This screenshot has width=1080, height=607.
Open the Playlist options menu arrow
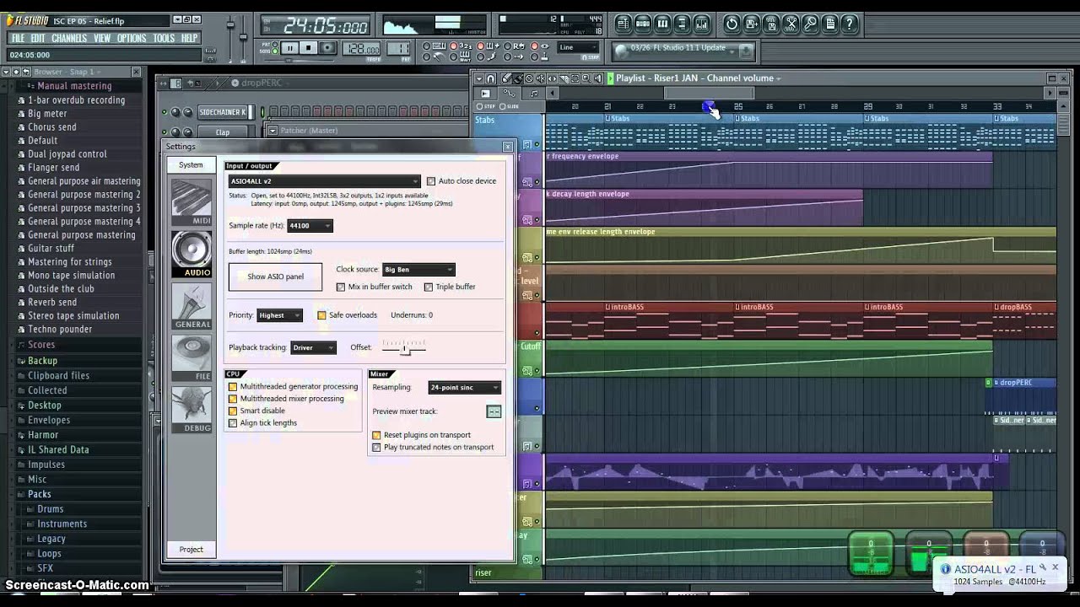[x=479, y=78]
